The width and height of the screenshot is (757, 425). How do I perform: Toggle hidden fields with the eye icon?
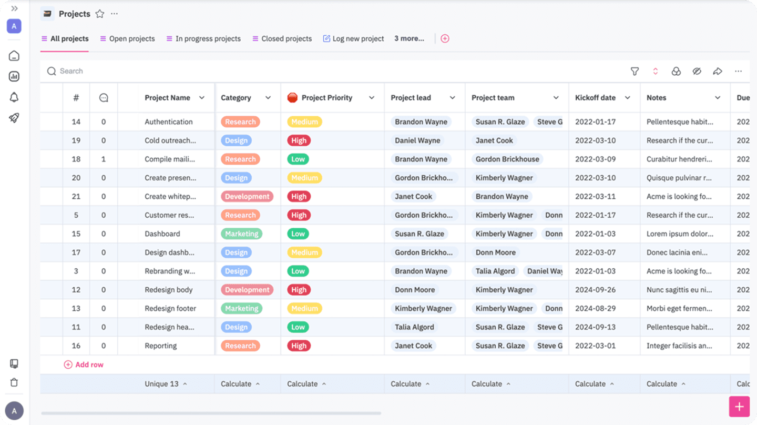[697, 71]
